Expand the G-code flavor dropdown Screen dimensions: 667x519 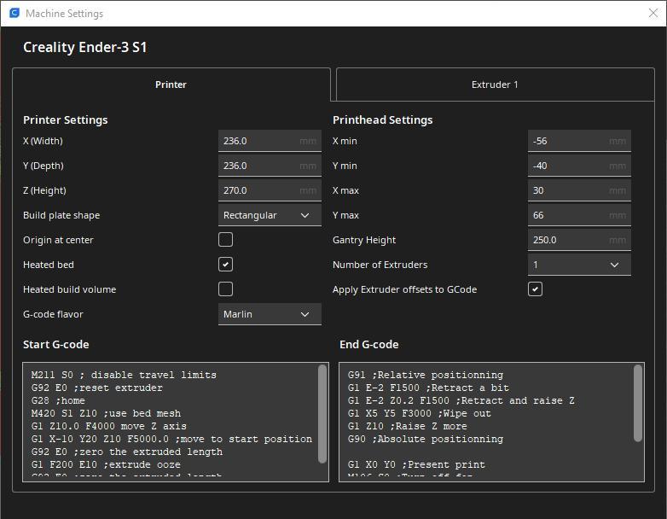click(270, 314)
